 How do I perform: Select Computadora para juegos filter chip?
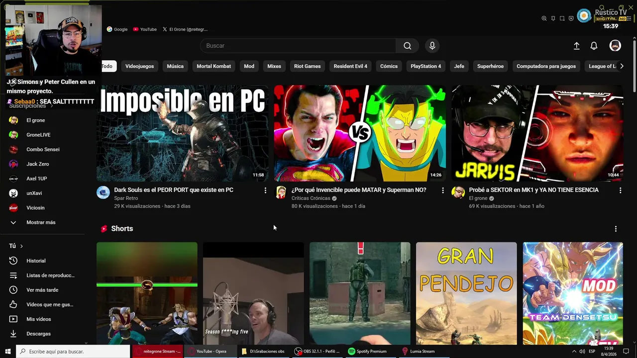click(x=546, y=66)
